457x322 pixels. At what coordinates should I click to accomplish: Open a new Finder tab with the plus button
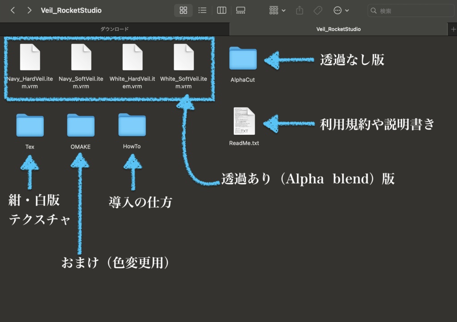[x=453, y=29]
